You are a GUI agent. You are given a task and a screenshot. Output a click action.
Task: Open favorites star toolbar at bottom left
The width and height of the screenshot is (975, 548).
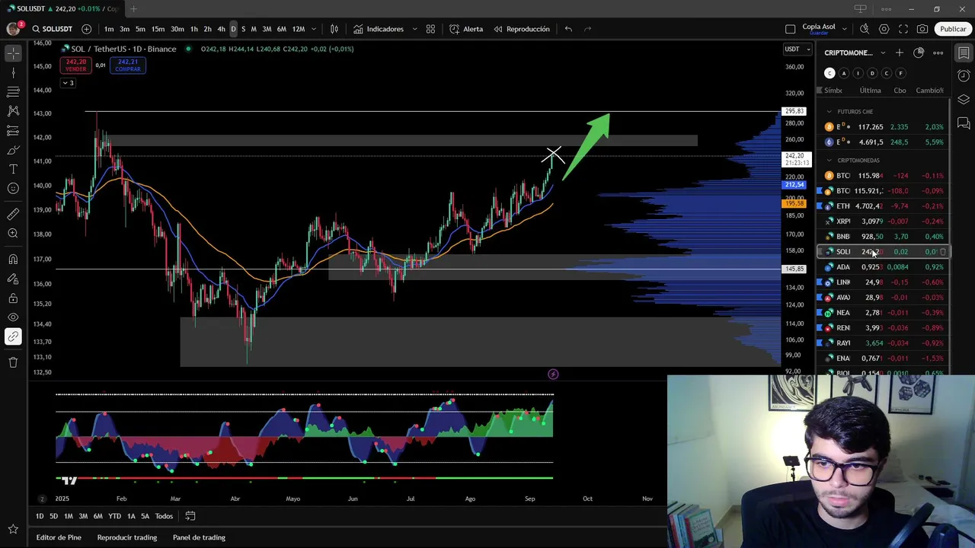coord(13,529)
